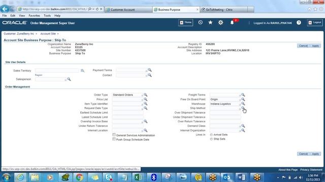Open Excel from Windows taskbar
Viewport: 325px width, 182px height.
pyautogui.click(x=138, y=177)
